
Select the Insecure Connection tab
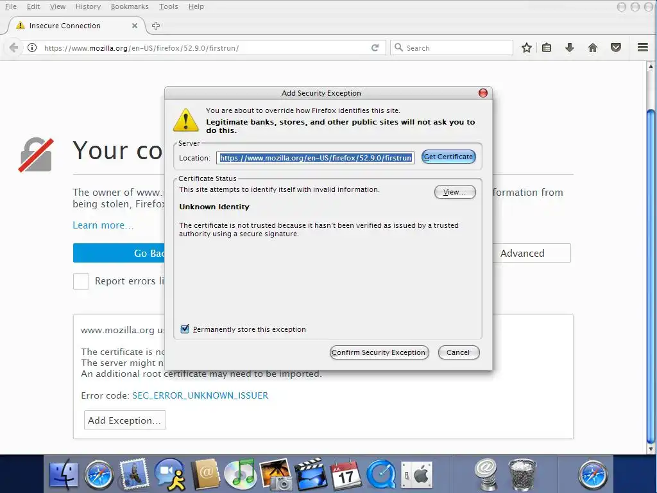(x=76, y=26)
